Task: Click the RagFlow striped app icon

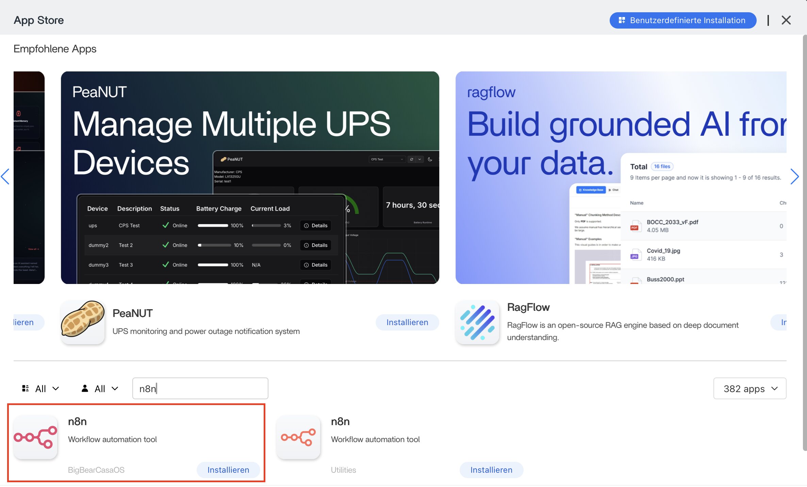Action: click(477, 322)
